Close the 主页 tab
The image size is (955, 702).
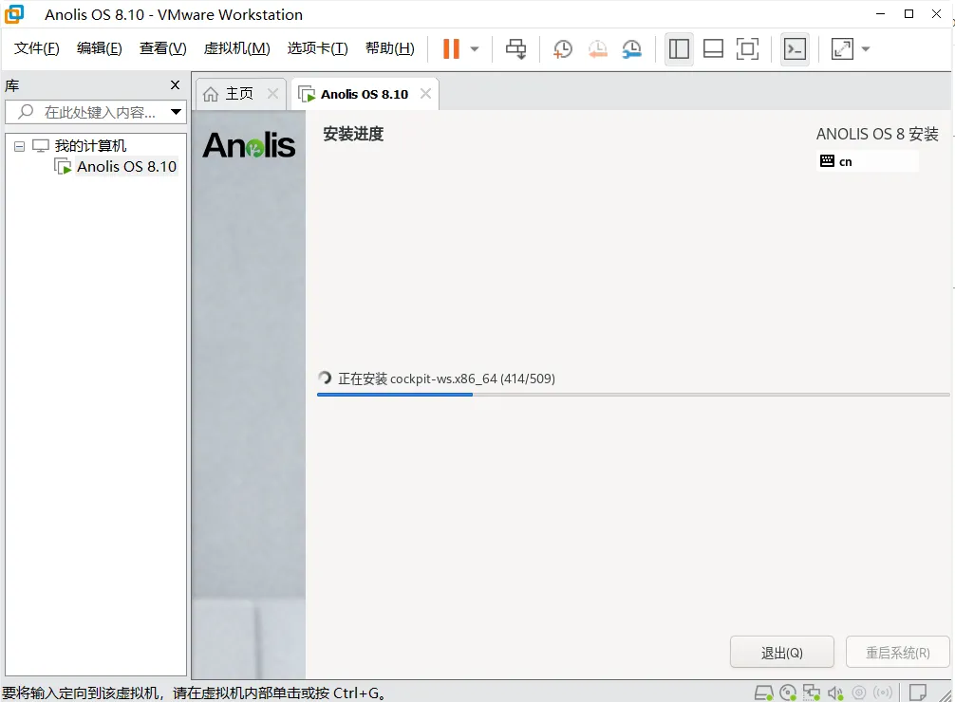coord(272,94)
